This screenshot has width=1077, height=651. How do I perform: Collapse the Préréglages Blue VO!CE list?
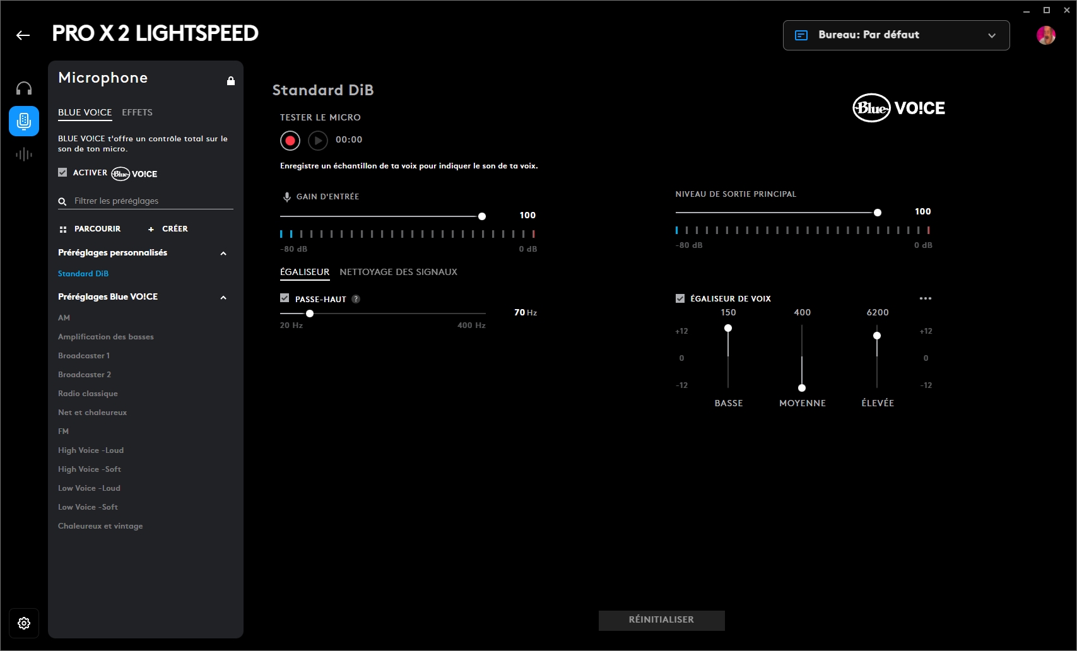coord(223,298)
